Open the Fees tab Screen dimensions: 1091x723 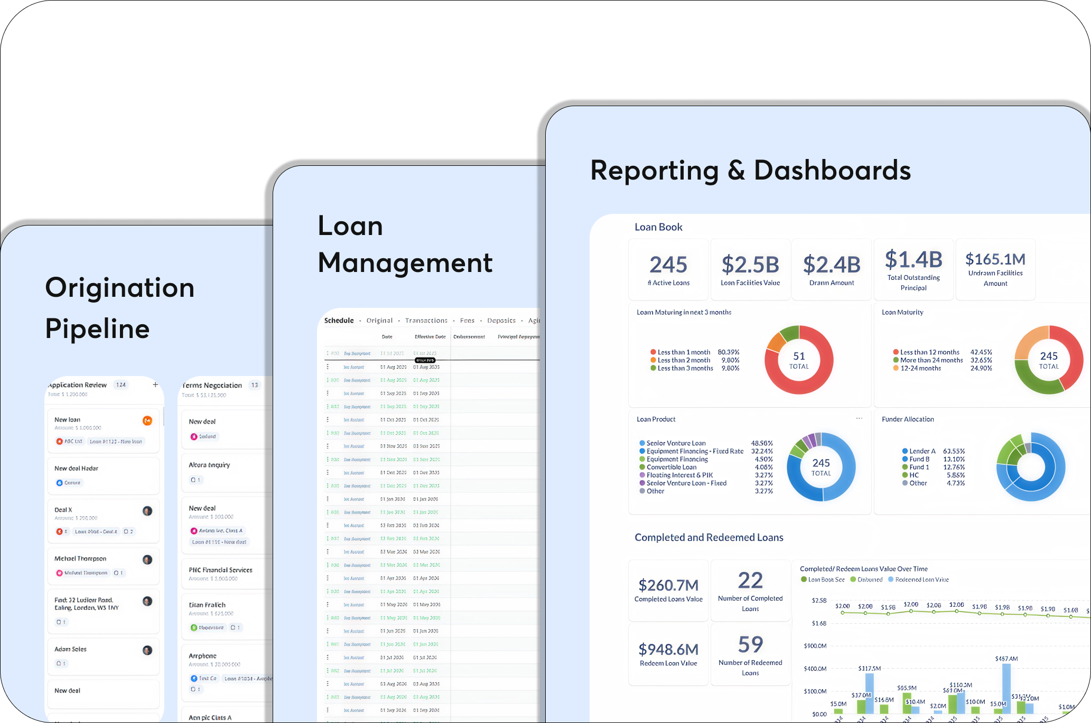pyautogui.click(x=468, y=320)
